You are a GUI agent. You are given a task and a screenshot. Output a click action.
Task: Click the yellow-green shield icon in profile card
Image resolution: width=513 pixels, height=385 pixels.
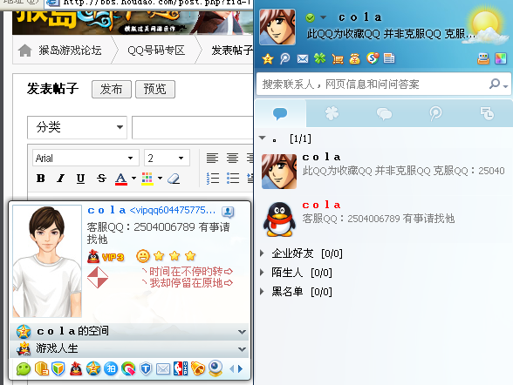58,369
